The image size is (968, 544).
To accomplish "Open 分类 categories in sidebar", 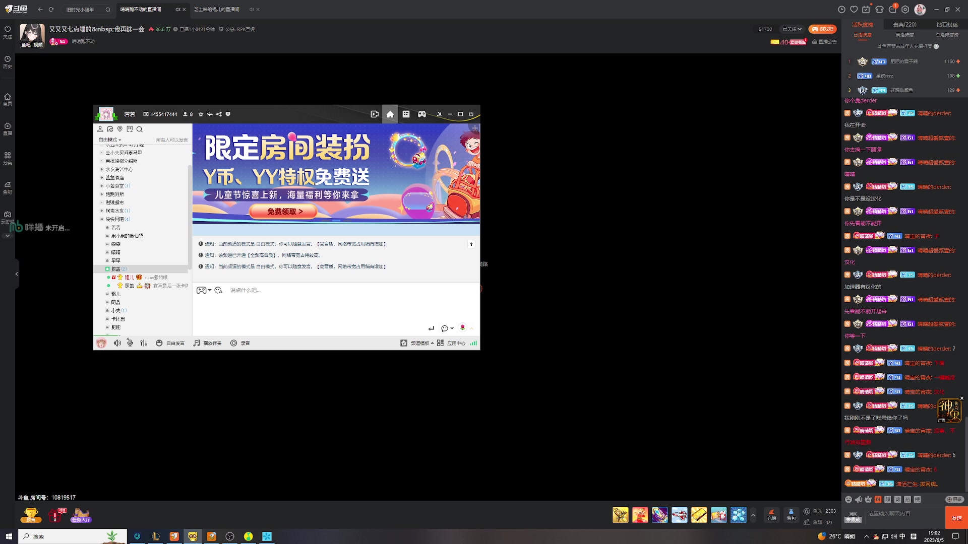I will coord(8,158).
